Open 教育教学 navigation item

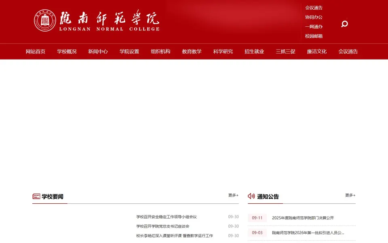pyautogui.click(x=192, y=51)
